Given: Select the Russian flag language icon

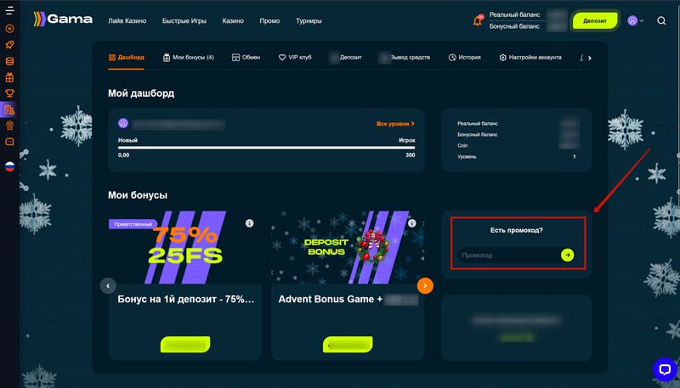Looking at the screenshot, I should click(9, 166).
